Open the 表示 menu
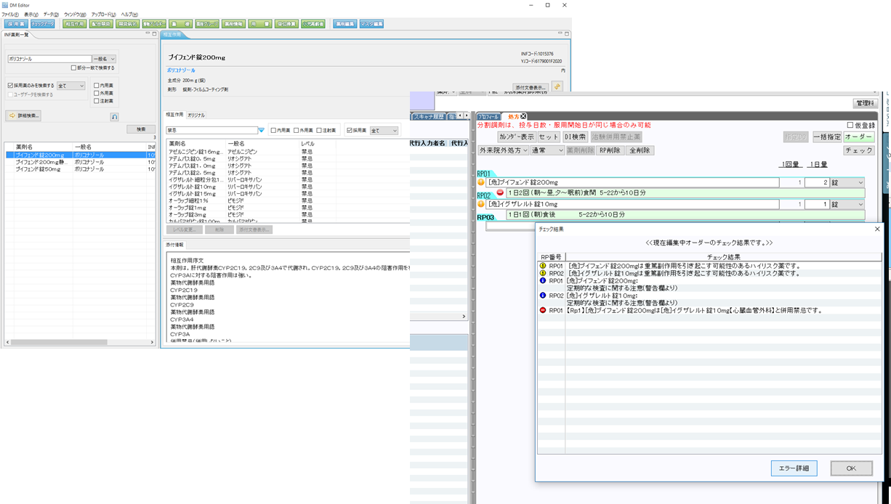 coord(31,15)
